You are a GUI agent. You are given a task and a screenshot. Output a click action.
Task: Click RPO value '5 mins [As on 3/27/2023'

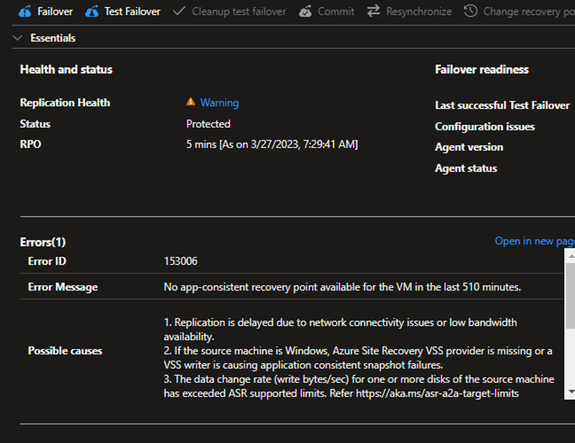click(272, 145)
